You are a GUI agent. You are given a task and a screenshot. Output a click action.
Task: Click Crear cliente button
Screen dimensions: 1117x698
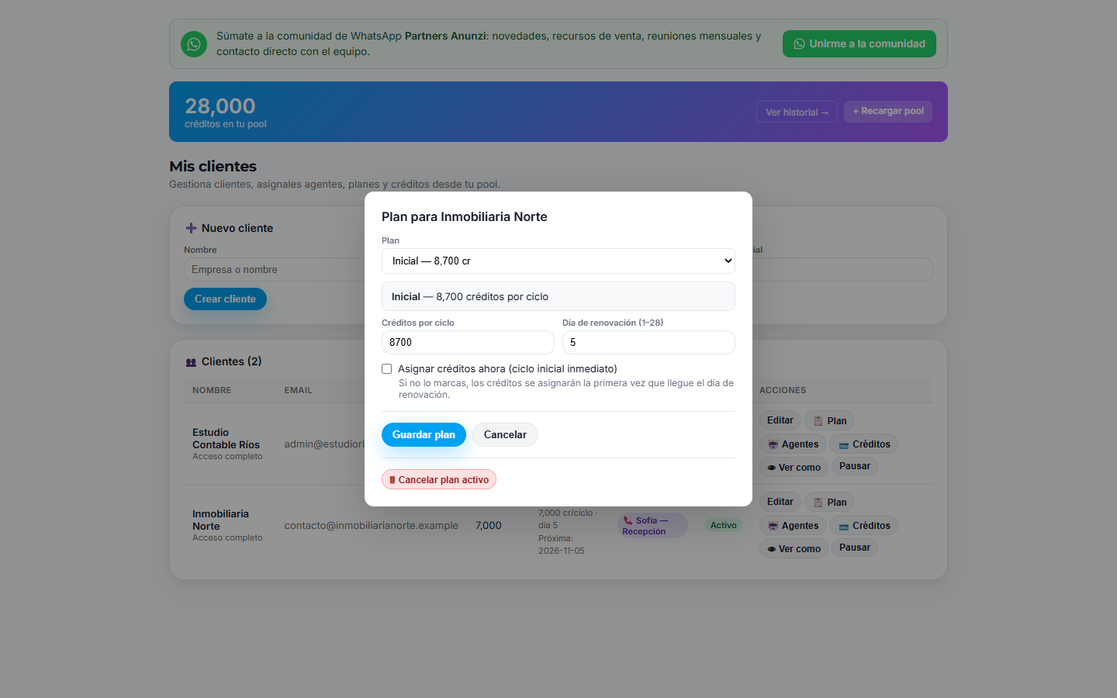pyautogui.click(x=225, y=299)
